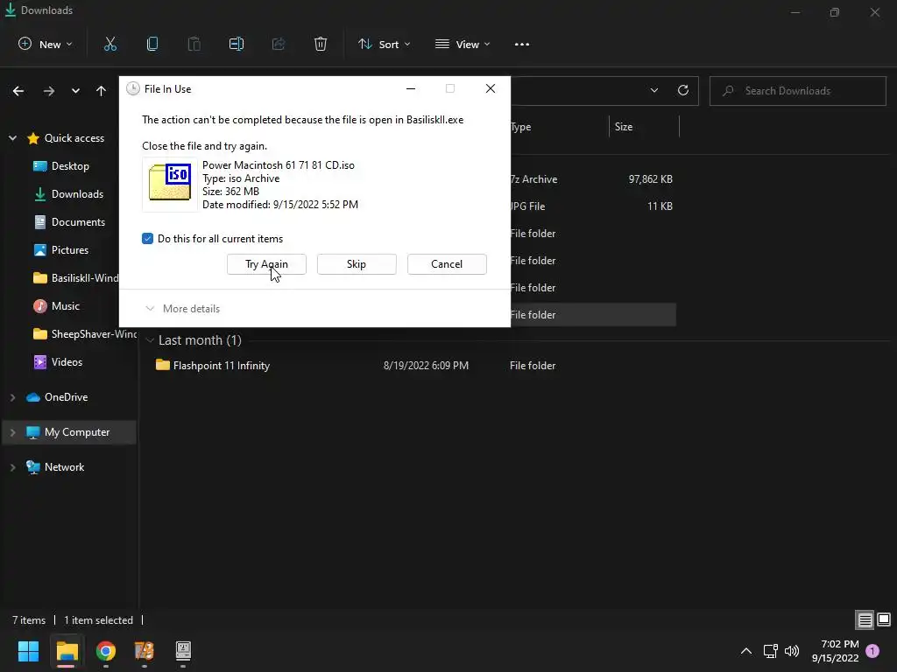
Task: Select Flashpoint 11 Infinity folder
Action: click(221, 366)
